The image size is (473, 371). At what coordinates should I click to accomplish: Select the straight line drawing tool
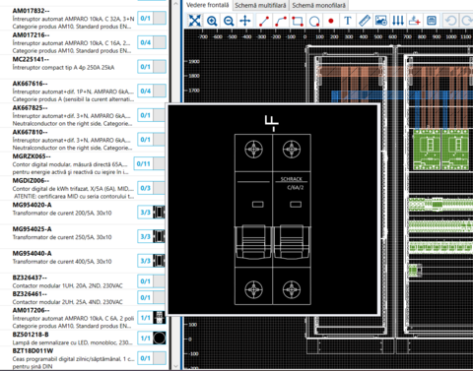(264, 21)
